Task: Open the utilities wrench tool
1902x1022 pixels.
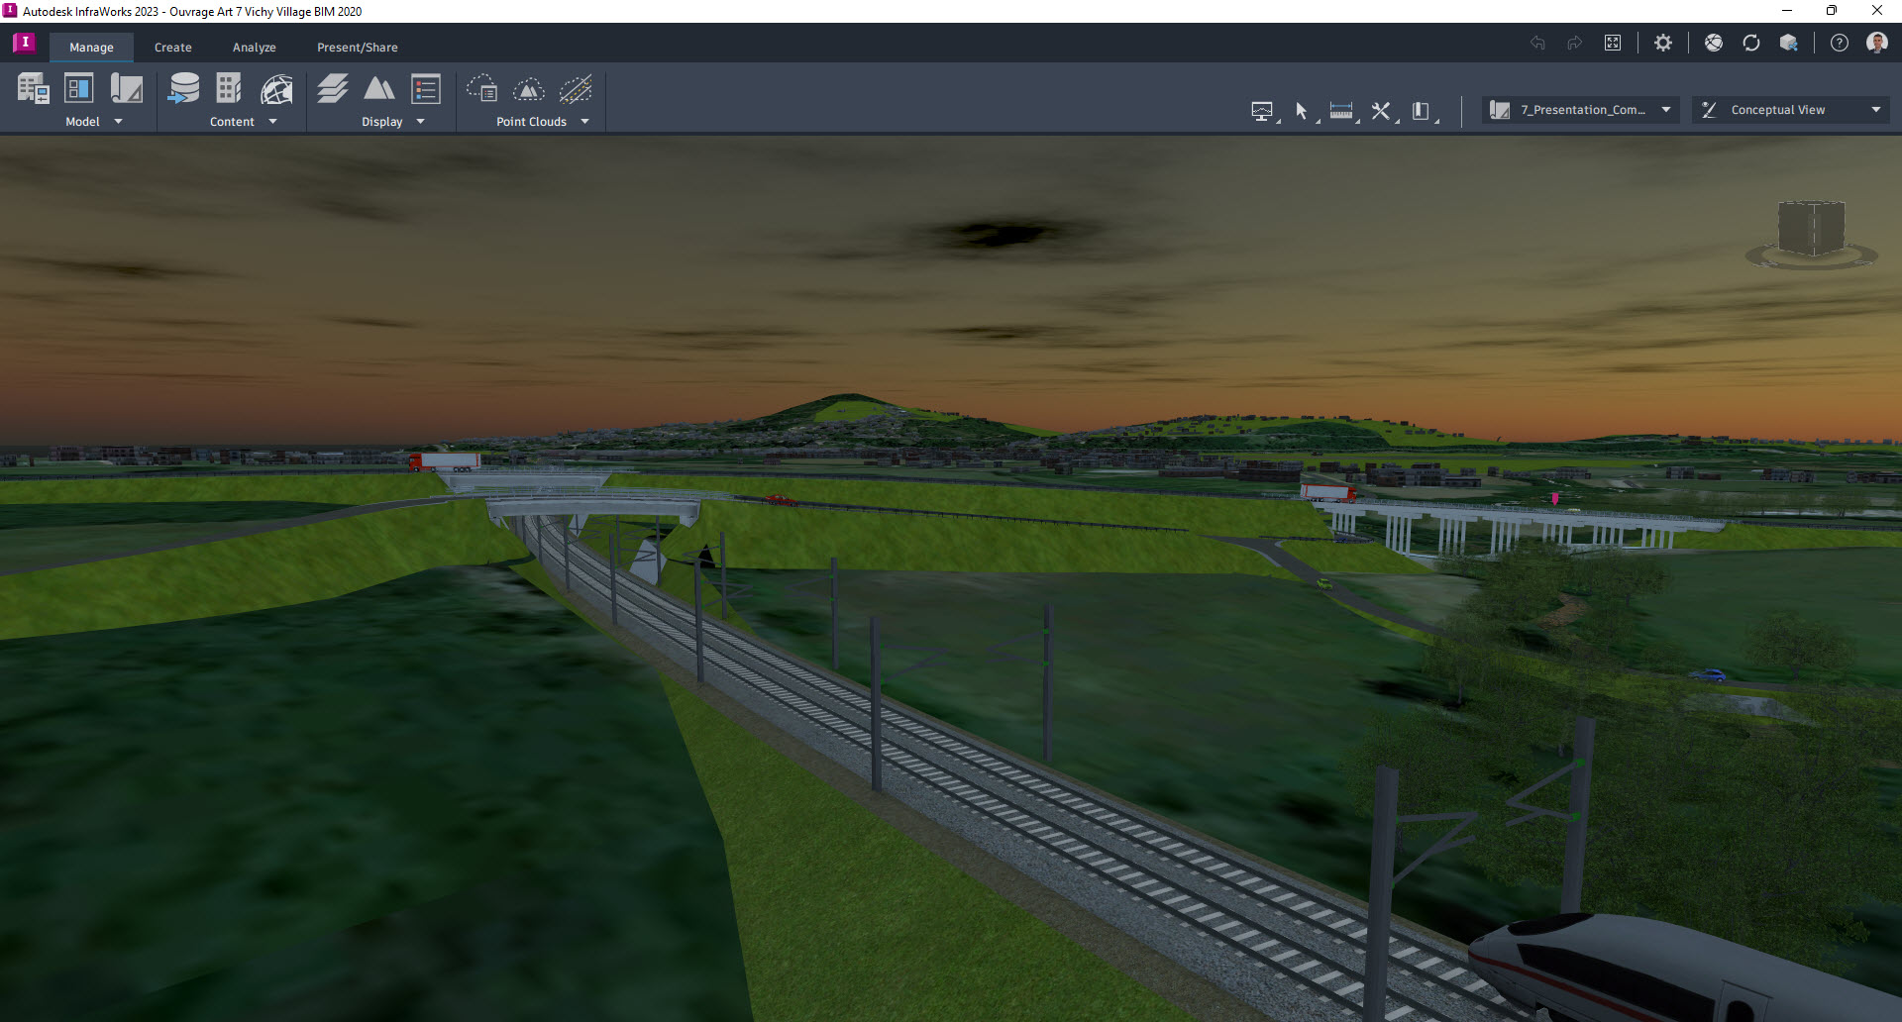Action: (x=1380, y=111)
